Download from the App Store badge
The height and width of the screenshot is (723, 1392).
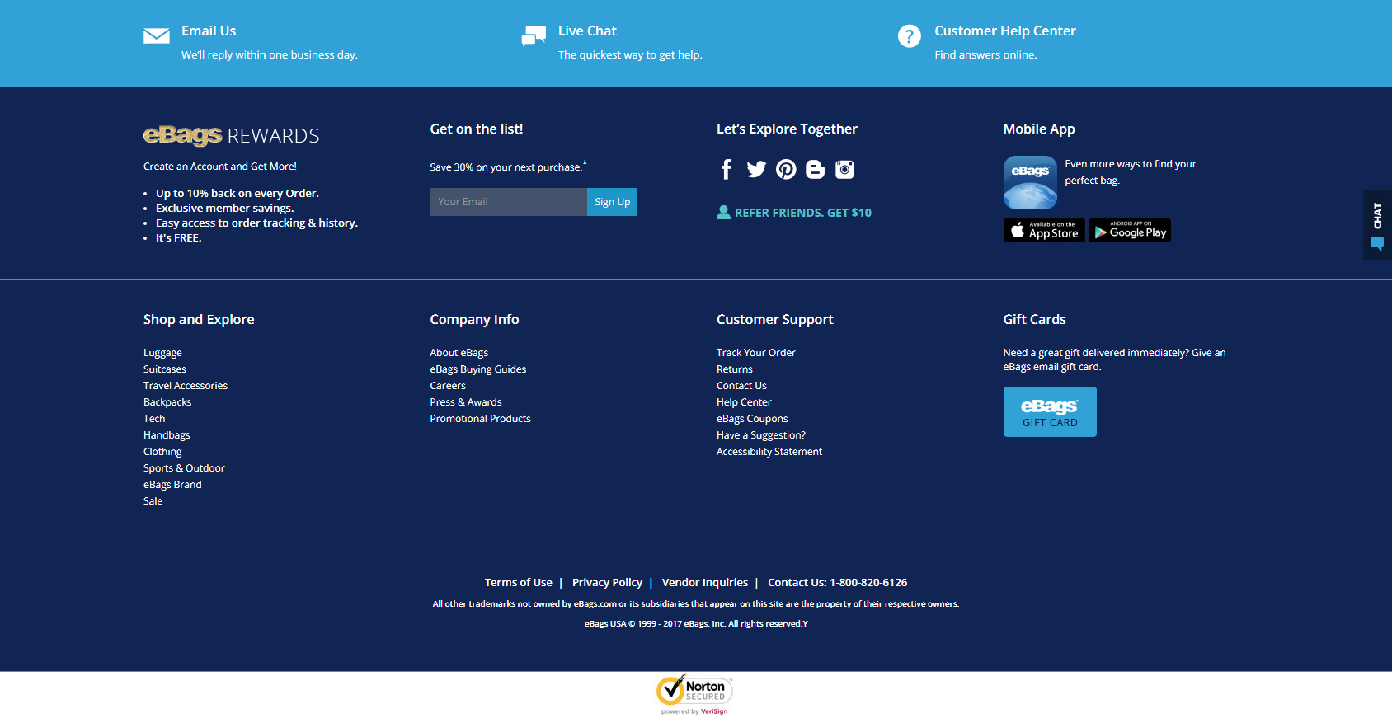pyautogui.click(x=1044, y=230)
